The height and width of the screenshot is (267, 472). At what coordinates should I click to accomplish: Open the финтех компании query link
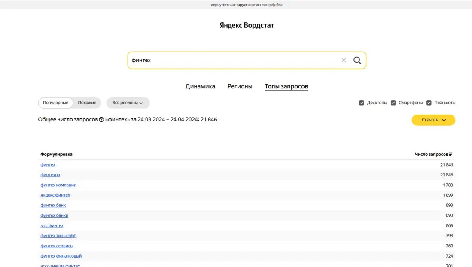point(58,185)
